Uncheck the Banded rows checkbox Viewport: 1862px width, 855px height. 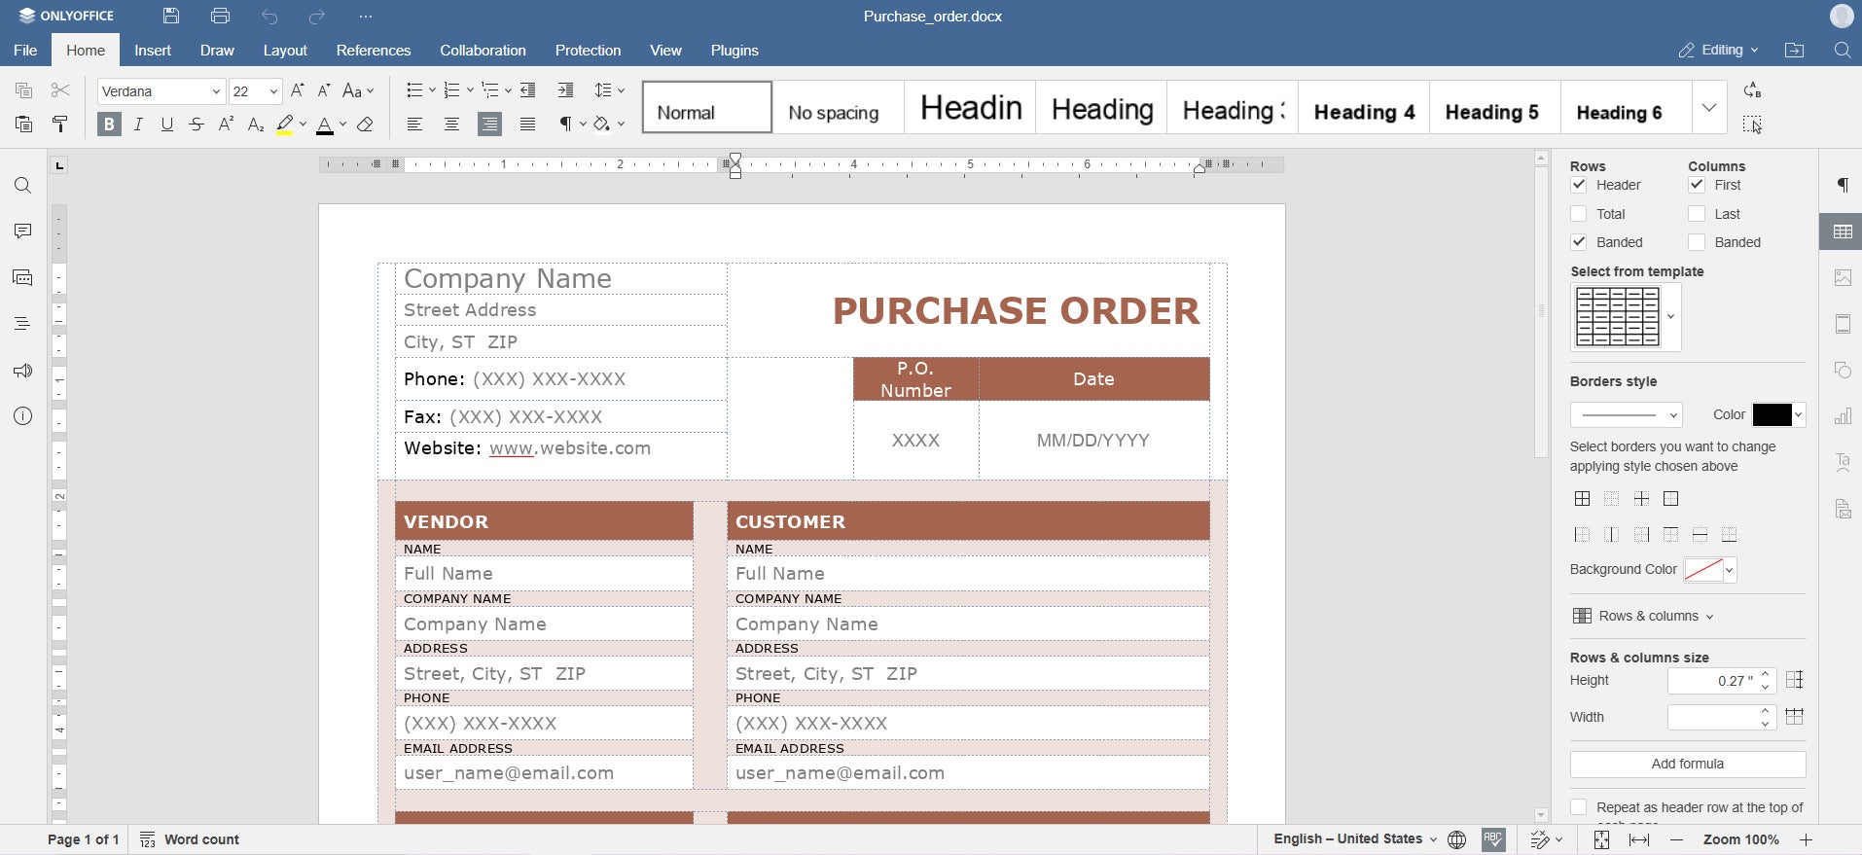coord(1579,242)
